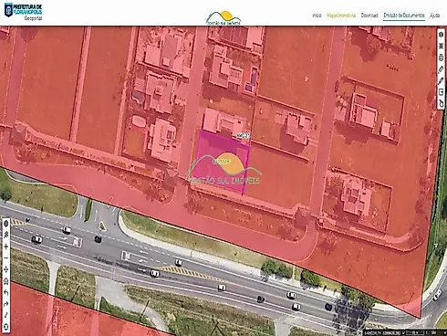447x336 pixels.
Task: Open the layers list icon in right toolbar
Action: point(442,46)
